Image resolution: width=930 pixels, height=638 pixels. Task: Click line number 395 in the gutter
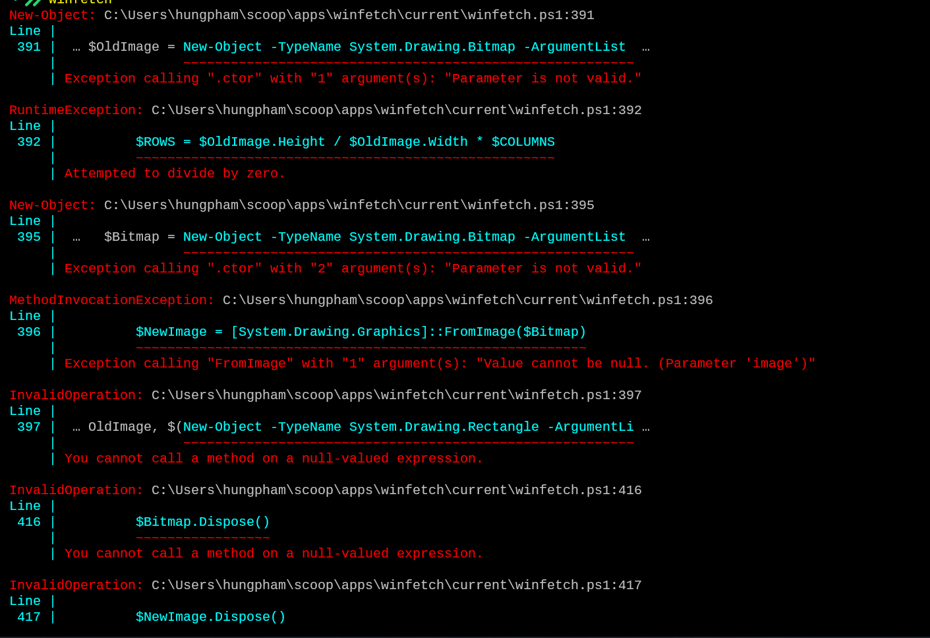[28, 237]
